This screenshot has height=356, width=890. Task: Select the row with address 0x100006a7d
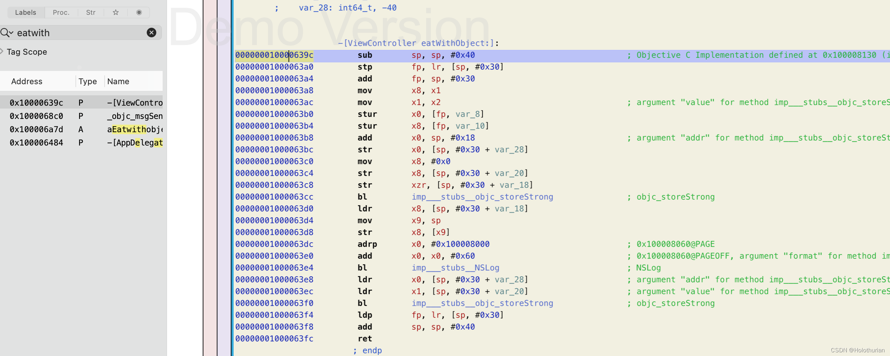(x=81, y=129)
